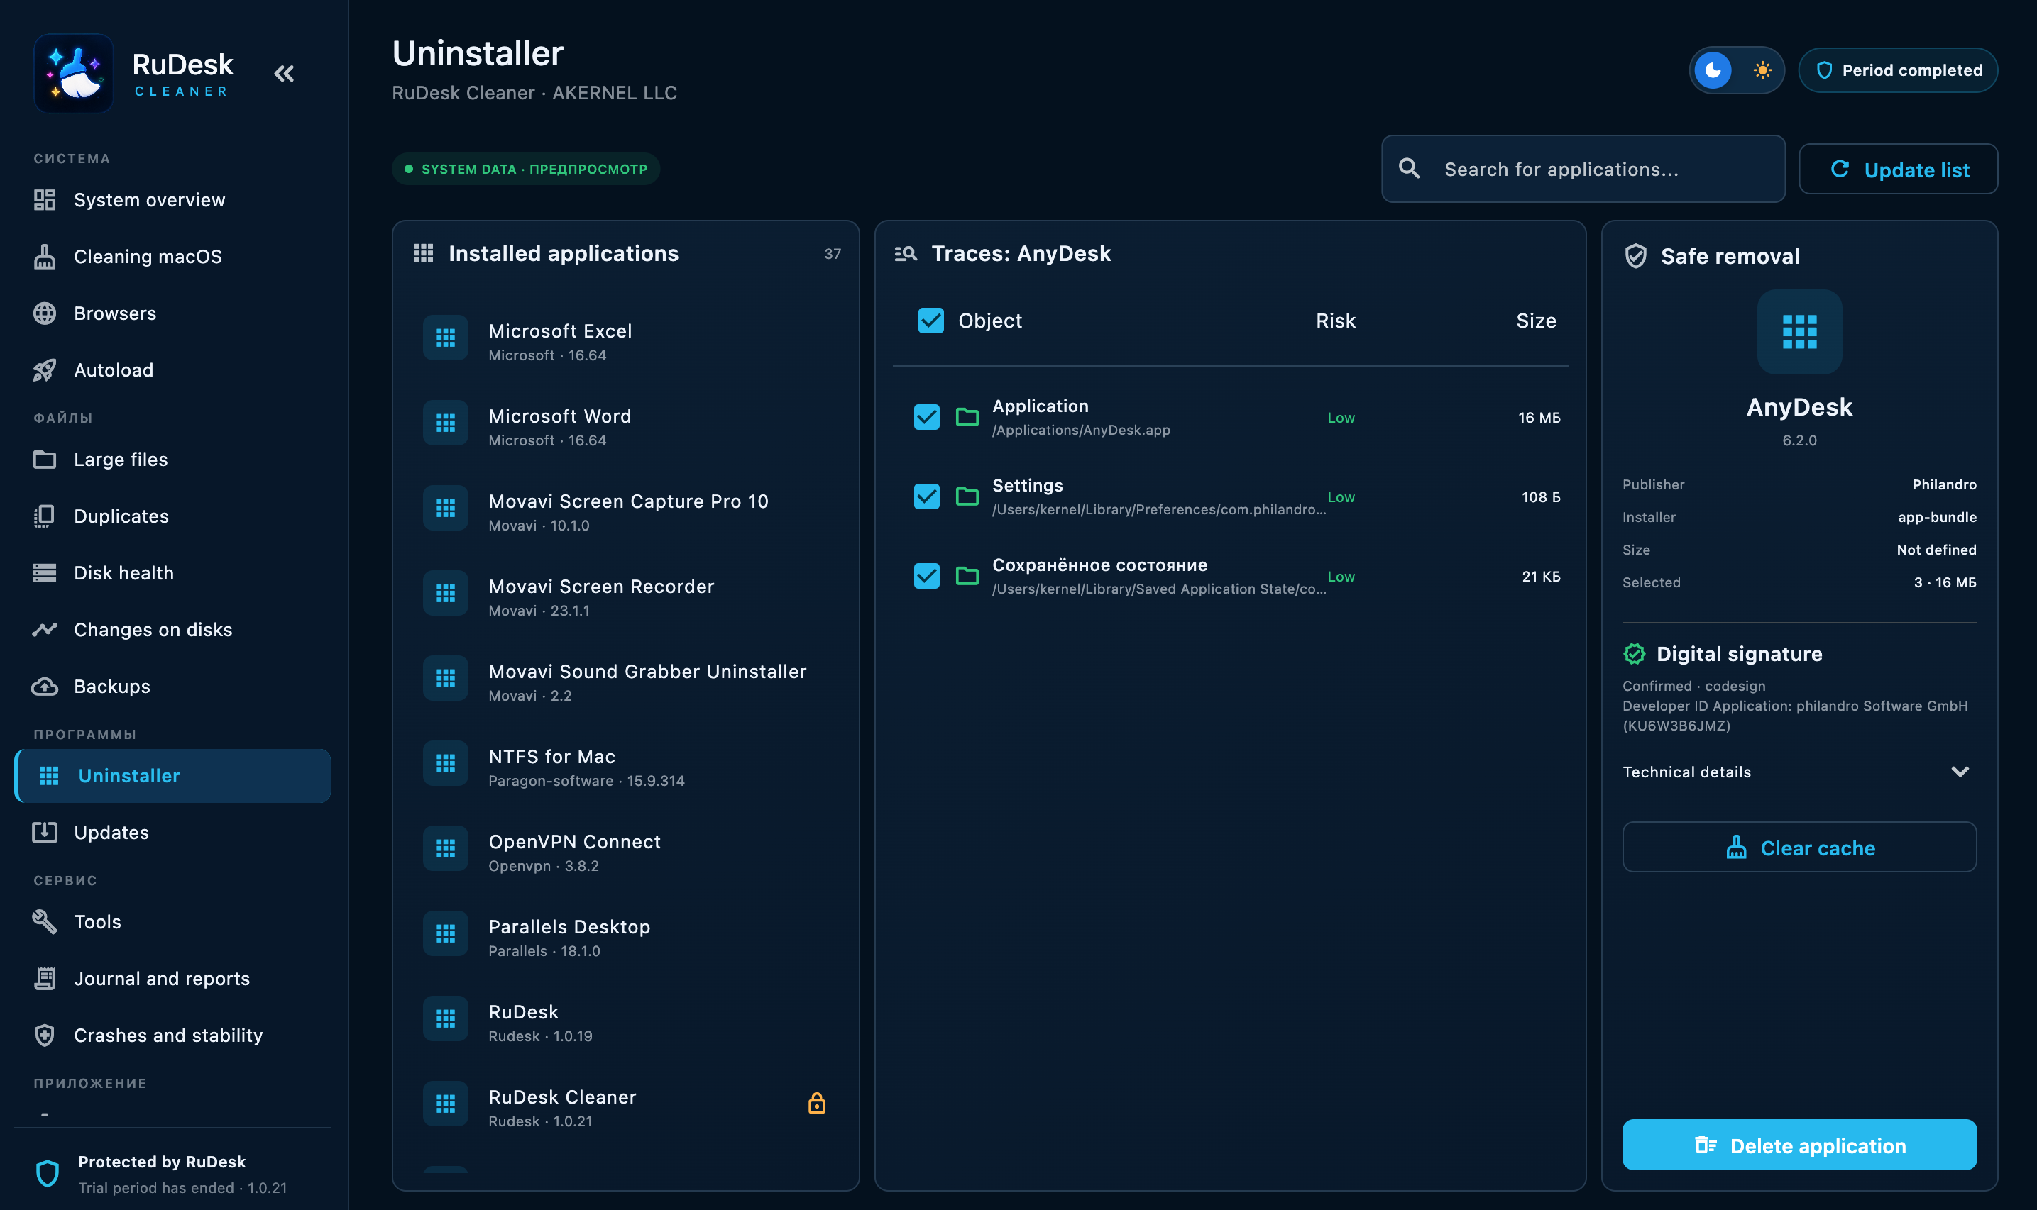Image resolution: width=2037 pixels, height=1210 pixels.
Task: Click the Search for applications field
Action: click(1583, 169)
